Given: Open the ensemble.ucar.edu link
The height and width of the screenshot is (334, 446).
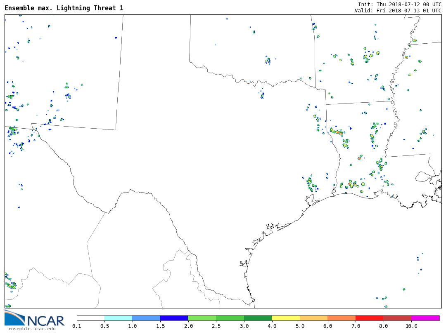Looking at the screenshot, I should point(32,329).
